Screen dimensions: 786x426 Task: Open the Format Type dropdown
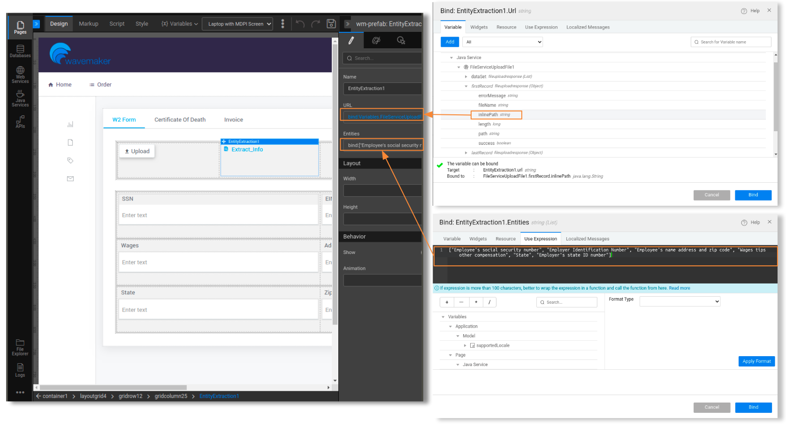679,302
